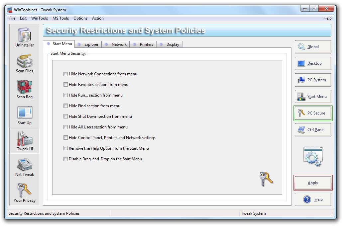Viewport: 343px width, 226px height.
Task: Click the Desktop monitor icon
Action: point(301,63)
